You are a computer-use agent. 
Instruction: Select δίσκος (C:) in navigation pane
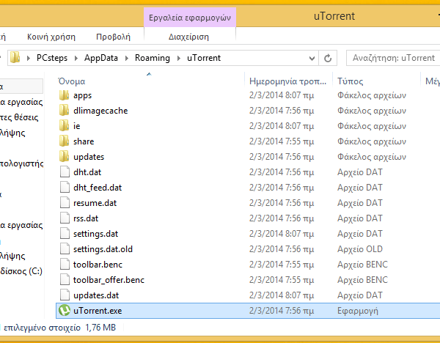21,271
